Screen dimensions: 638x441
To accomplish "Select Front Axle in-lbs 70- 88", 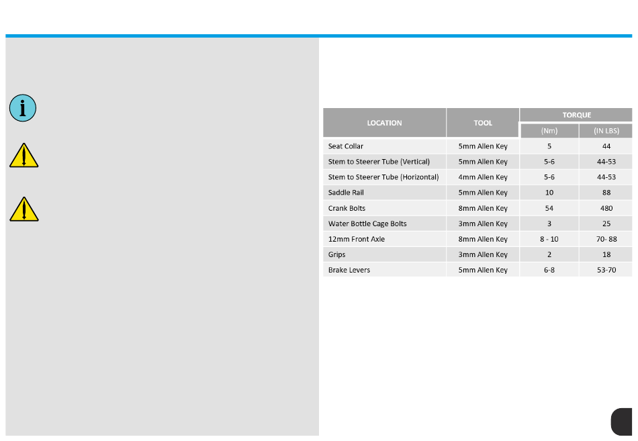I will (606, 239).
